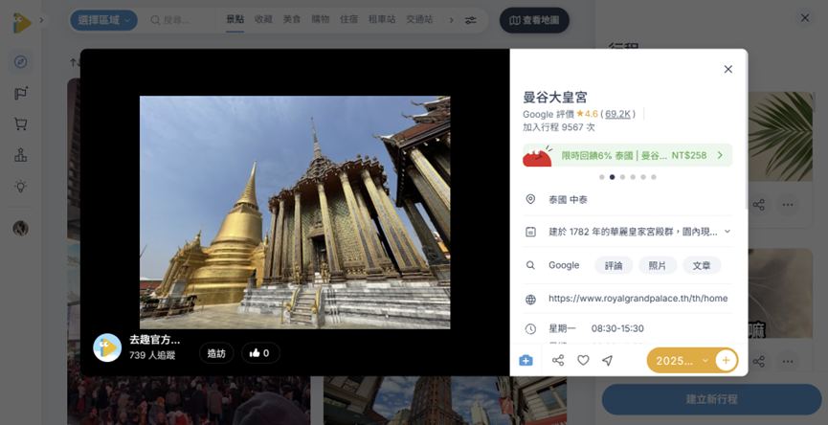Expand the 建於 1782 年 description text
828x425 pixels.
(727, 232)
